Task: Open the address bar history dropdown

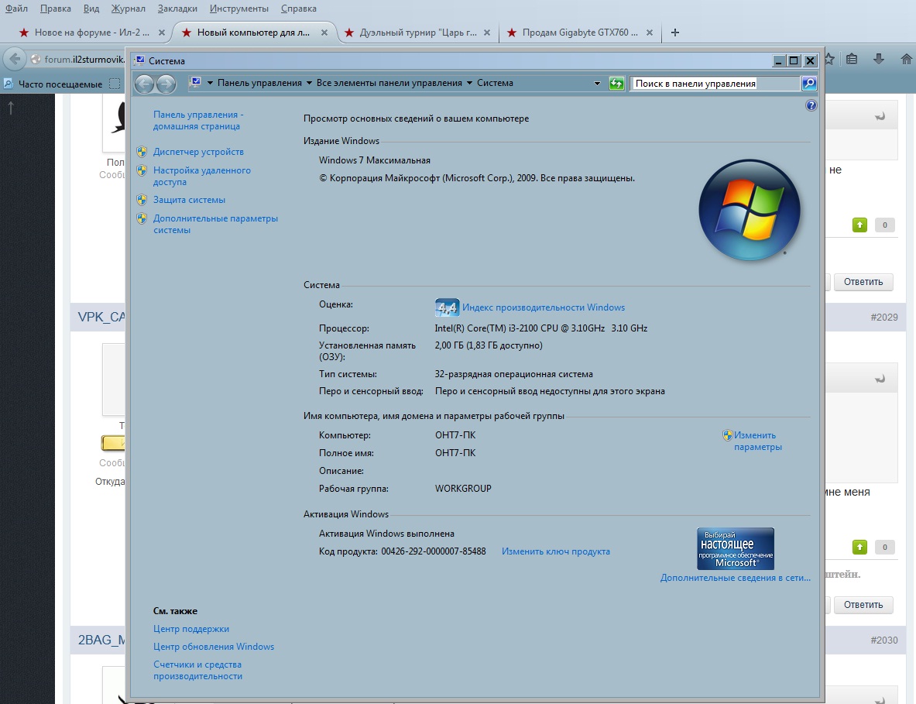Action: [x=597, y=84]
